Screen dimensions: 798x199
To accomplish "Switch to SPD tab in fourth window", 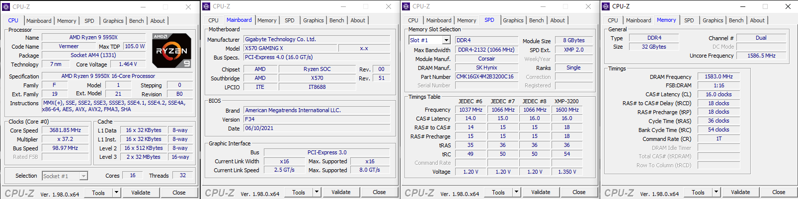I will [689, 20].
